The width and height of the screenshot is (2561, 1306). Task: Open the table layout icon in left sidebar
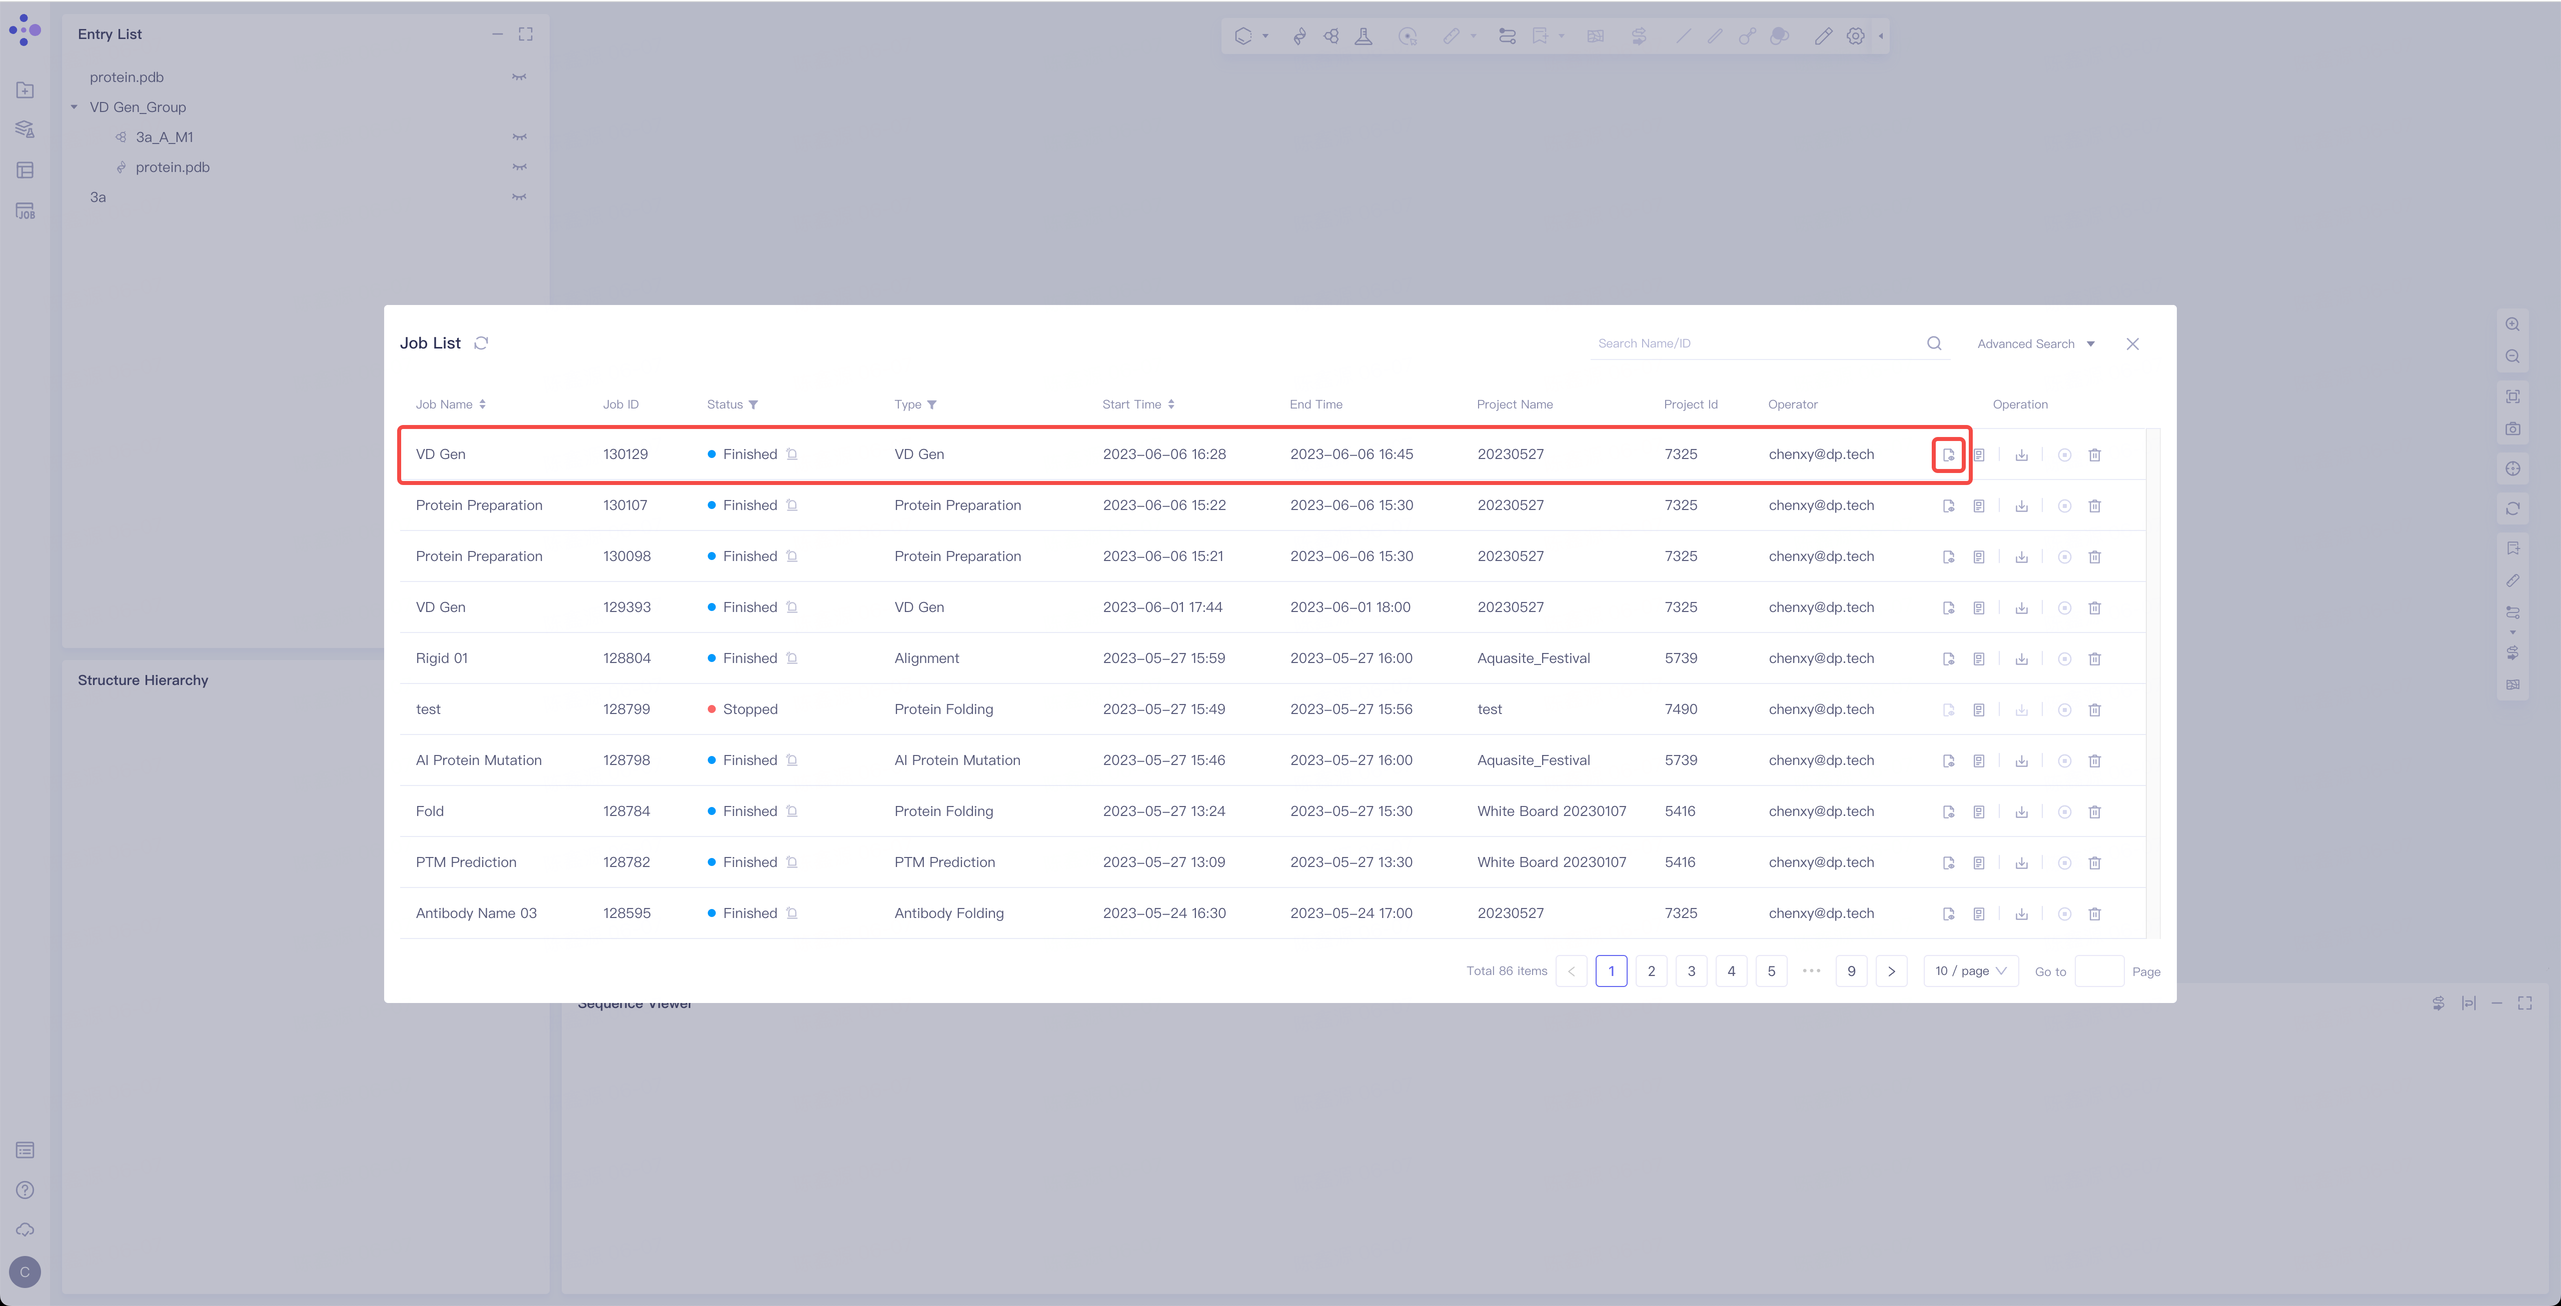click(x=26, y=171)
